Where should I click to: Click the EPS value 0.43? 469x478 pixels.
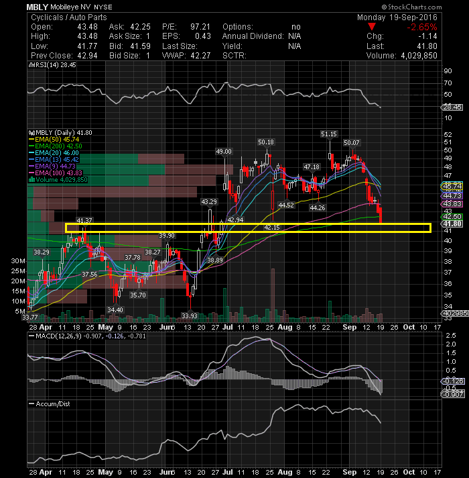[x=203, y=36]
